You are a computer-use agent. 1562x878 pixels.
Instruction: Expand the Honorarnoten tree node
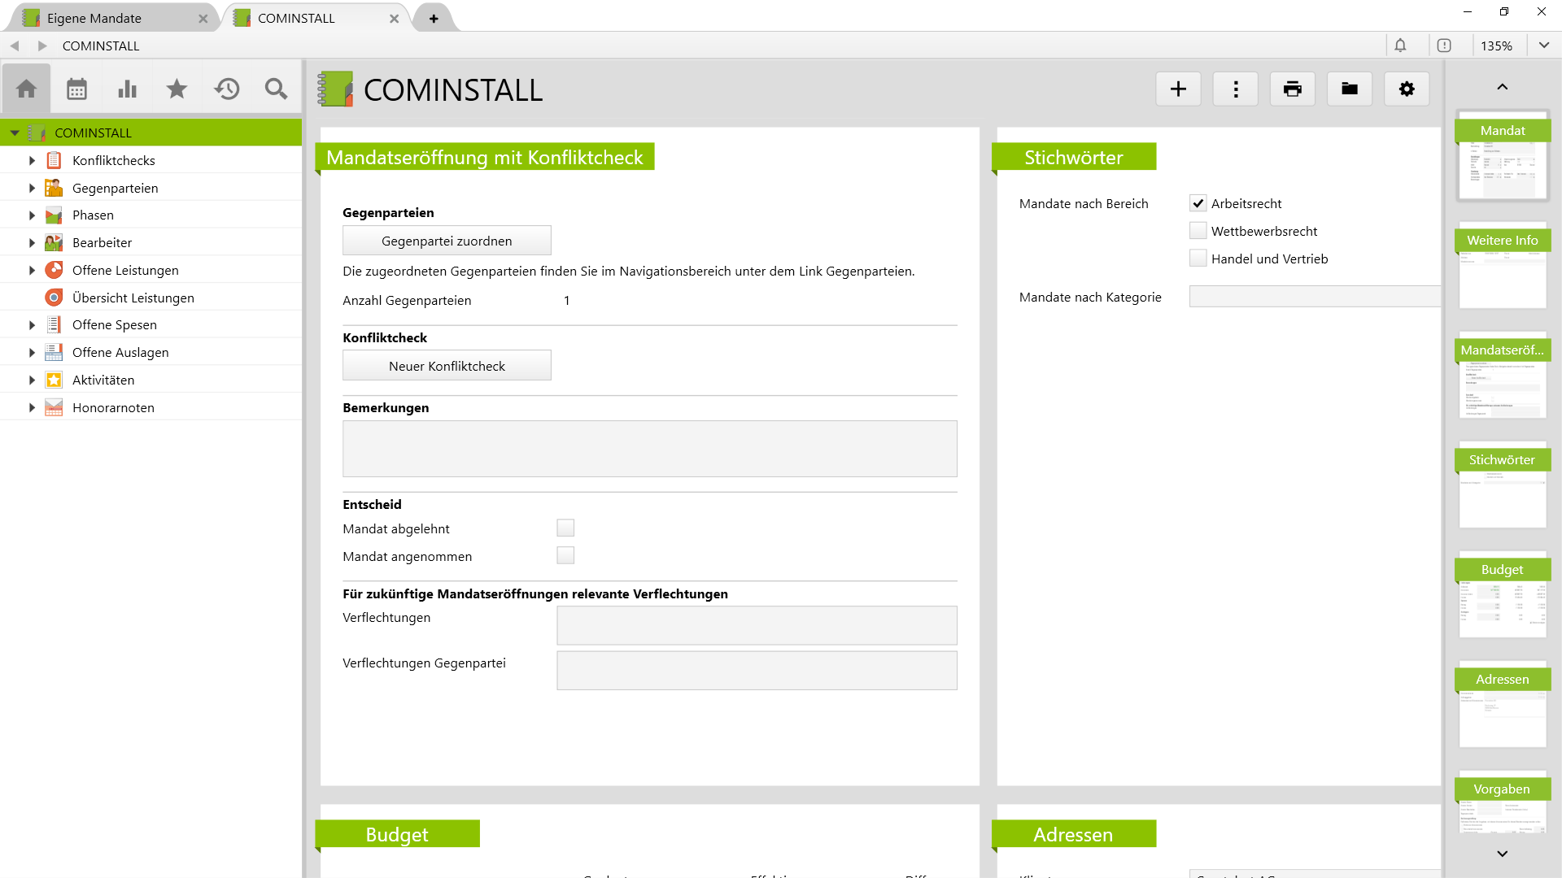pos(32,407)
